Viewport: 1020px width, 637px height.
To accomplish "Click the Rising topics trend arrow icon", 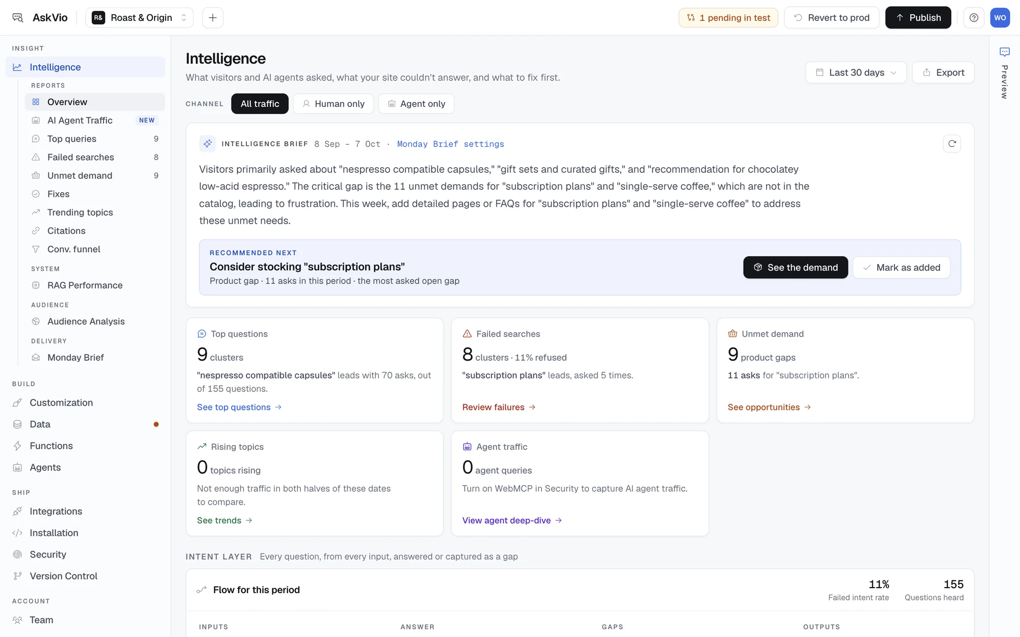I will [x=201, y=446].
